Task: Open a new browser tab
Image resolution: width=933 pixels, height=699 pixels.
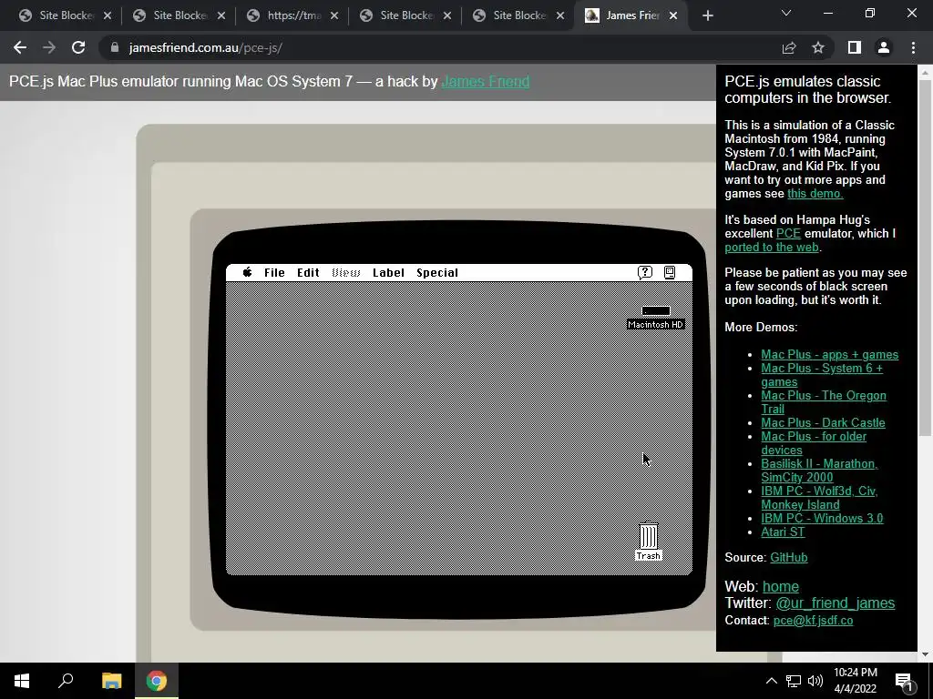Action: point(707,15)
